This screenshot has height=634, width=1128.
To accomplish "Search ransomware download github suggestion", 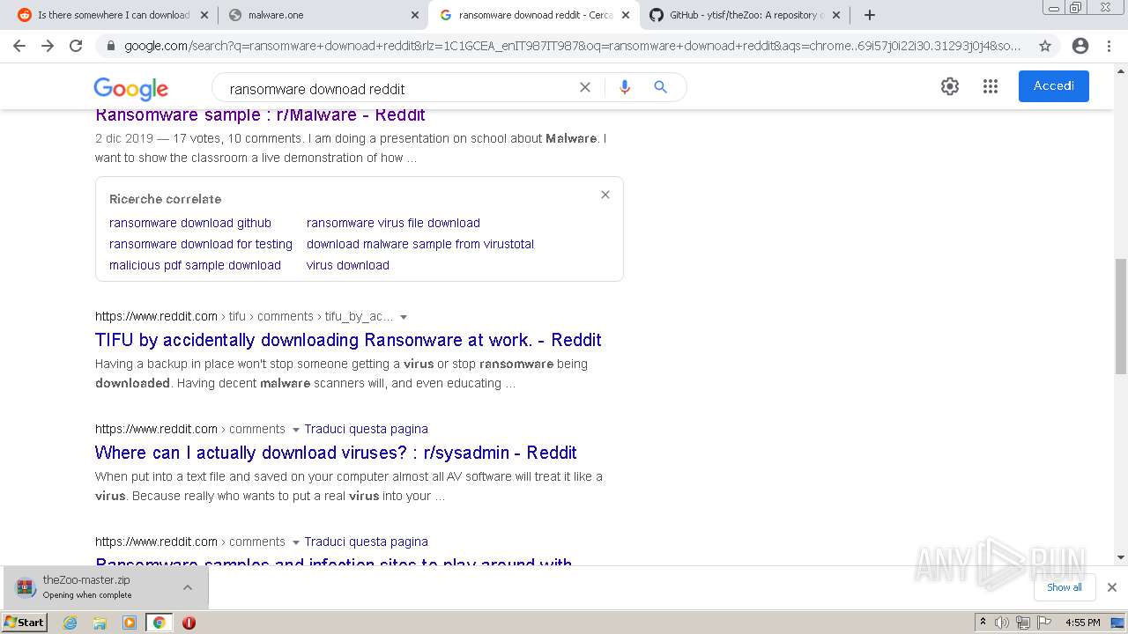I will click(x=190, y=223).
